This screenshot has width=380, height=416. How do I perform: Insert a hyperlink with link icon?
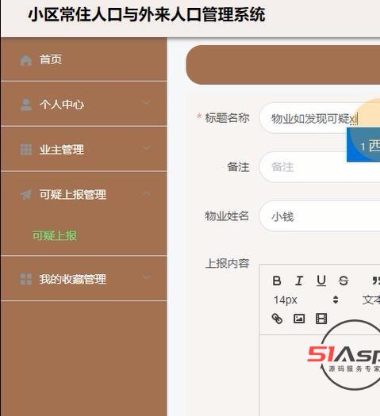point(277,319)
